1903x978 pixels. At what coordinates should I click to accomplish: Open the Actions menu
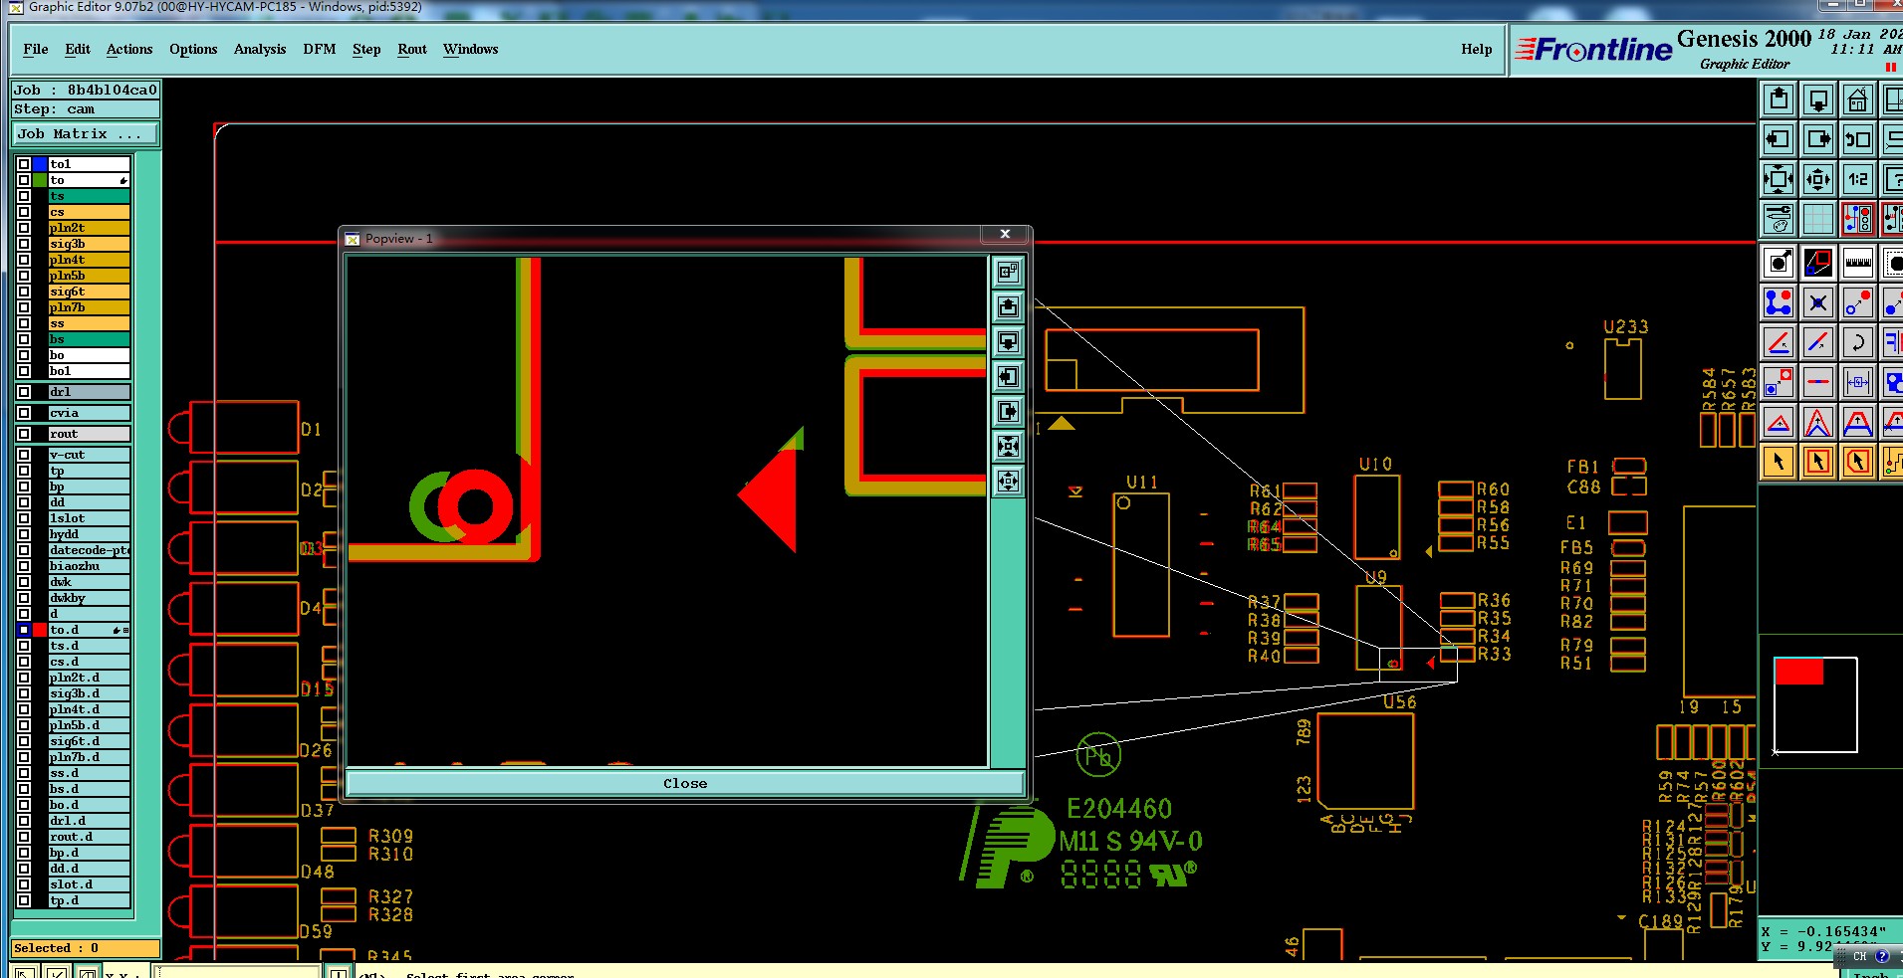coord(129,49)
